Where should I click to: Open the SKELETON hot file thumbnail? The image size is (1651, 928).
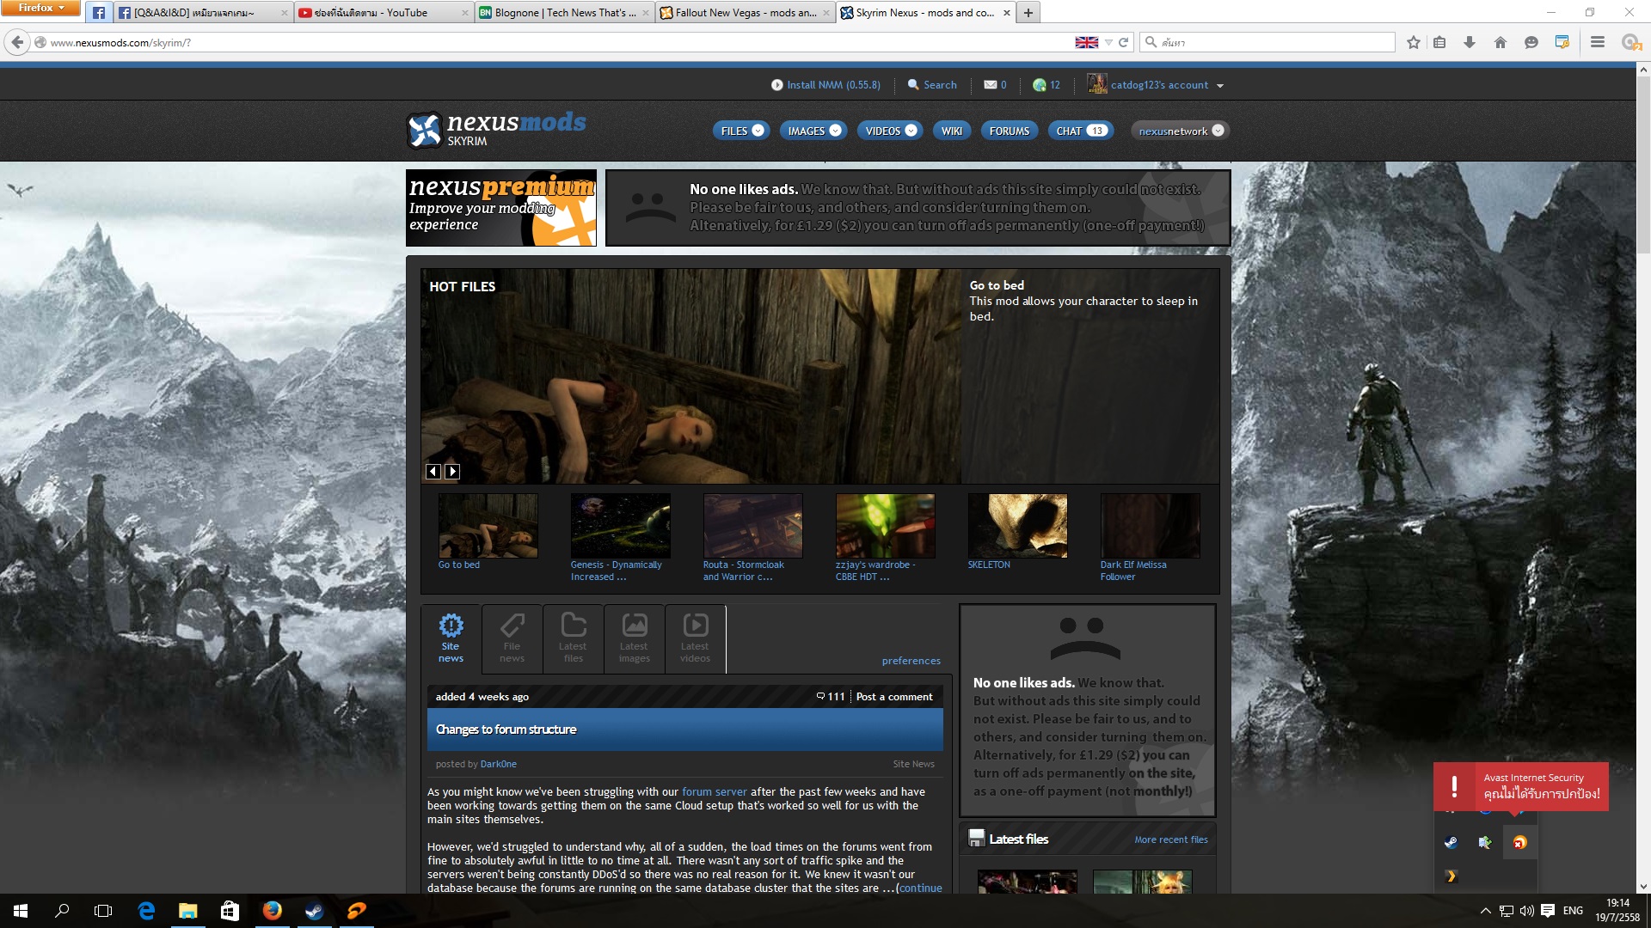click(x=1017, y=526)
